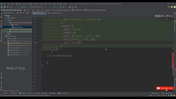Click the Save All toolbar icon
Viewport: 176px width, 99px height.
(x=5, y=7)
